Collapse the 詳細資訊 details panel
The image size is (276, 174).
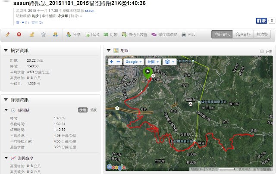tap(6, 100)
